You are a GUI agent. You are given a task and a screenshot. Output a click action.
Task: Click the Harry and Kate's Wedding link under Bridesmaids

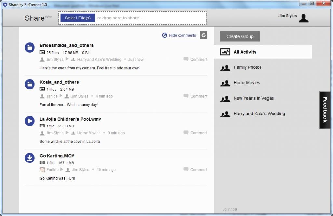click(99, 59)
